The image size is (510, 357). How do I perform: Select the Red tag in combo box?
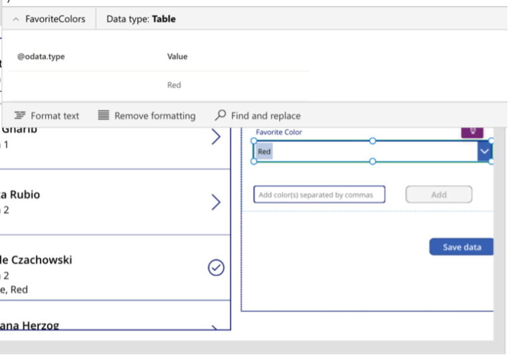pos(264,152)
